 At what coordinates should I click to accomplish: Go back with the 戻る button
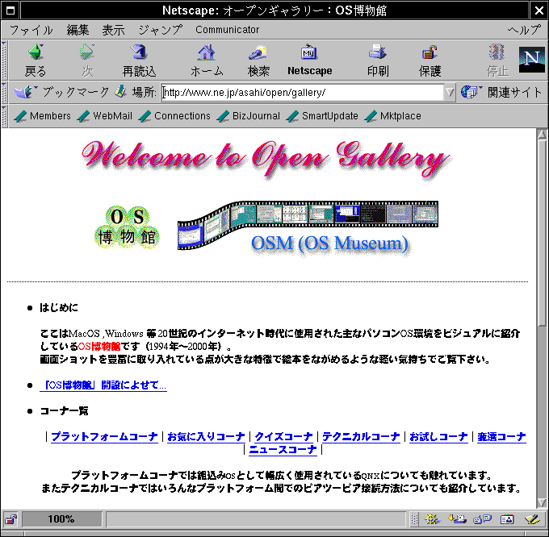tap(36, 60)
